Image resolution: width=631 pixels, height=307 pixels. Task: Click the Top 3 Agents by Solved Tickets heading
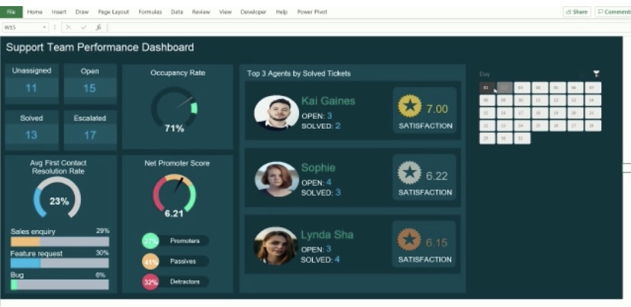click(x=298, y=74)
